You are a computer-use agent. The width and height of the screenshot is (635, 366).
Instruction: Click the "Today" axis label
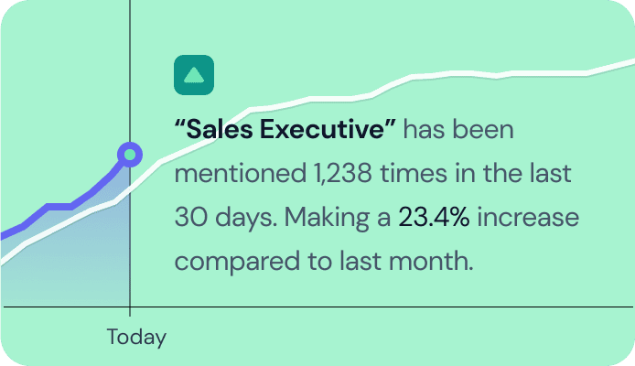[x=136, y=337]
